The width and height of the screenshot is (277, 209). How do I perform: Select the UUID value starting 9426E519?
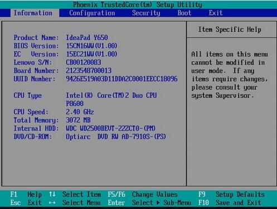[122, 79]
